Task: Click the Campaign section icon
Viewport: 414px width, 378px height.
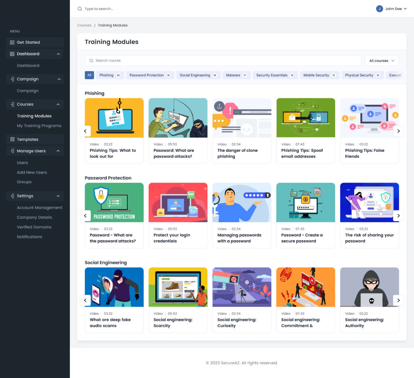Action: 12,79
